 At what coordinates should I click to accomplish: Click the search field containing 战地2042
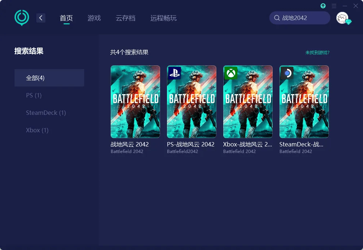[x=303, y=18]
